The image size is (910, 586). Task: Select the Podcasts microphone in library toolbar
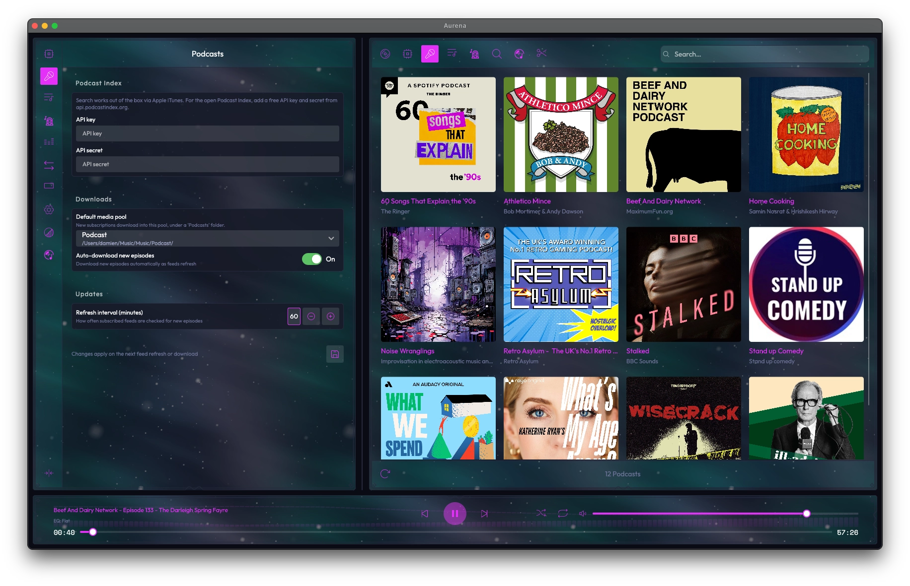click(x=430, y=54)
